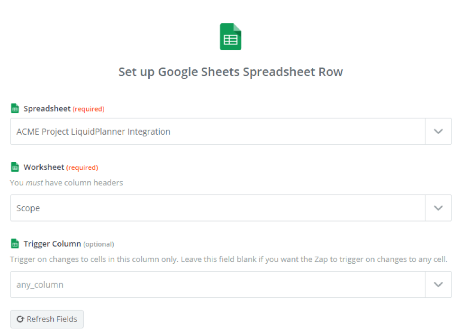Viewport: 462px width, 332px height.
Task: Open the Worksheet dropdown chevron
Action: coord(438,208)
